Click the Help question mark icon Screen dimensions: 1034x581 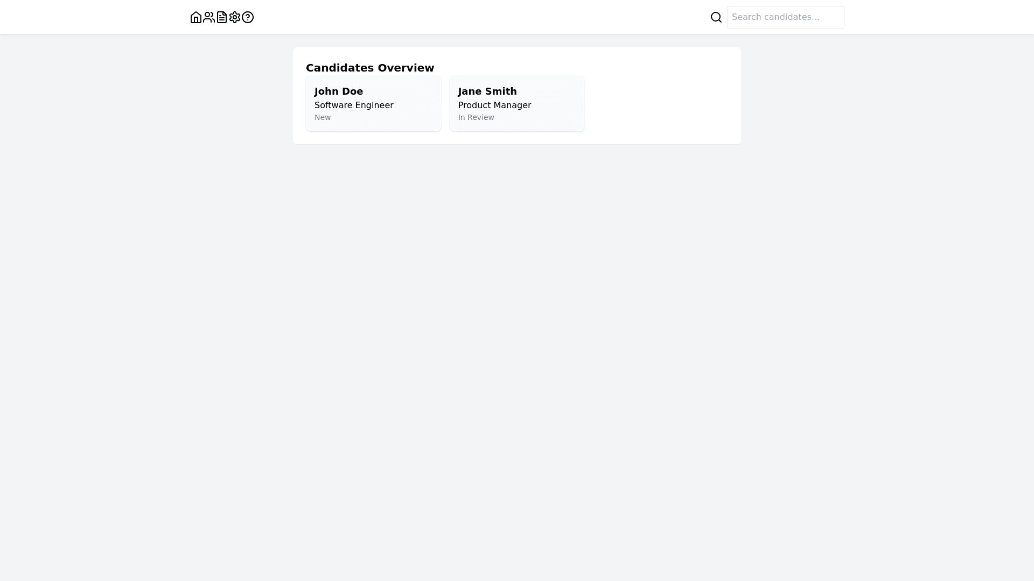248,17
